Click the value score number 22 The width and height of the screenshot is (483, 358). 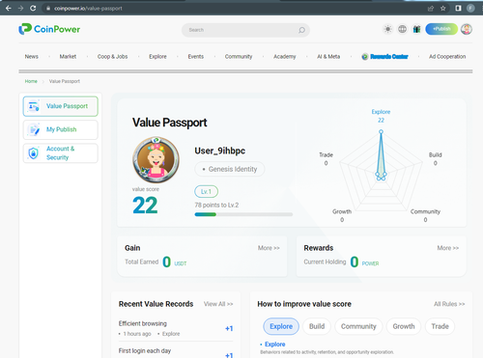coord(145,206)
